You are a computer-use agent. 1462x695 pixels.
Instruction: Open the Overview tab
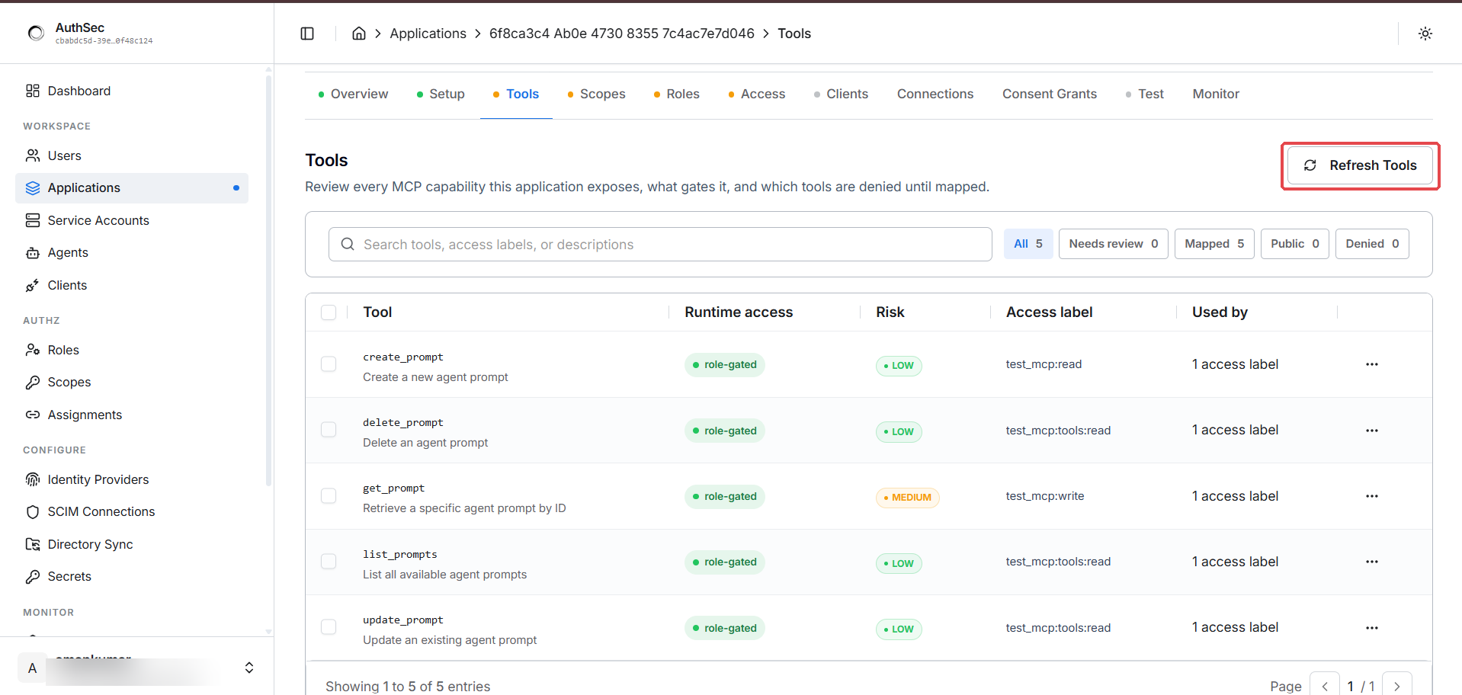pos(353,94)
